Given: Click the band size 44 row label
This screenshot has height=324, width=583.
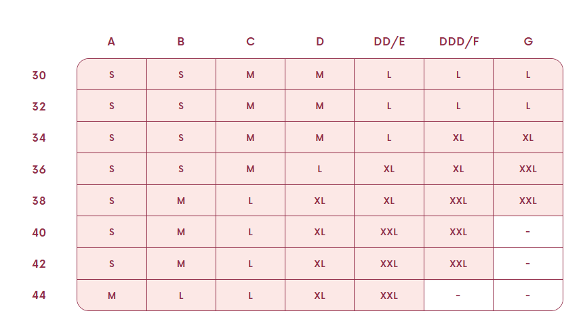Looking at the screenshot, I should click(x=39, y=295).
